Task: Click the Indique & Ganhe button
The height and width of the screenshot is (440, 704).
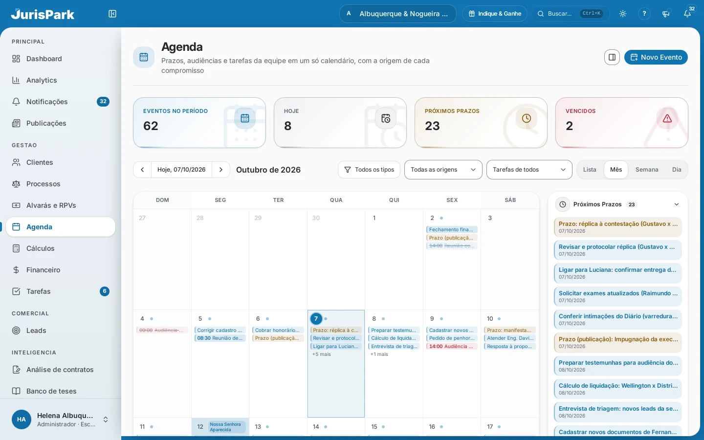Action: pos(495,14)
